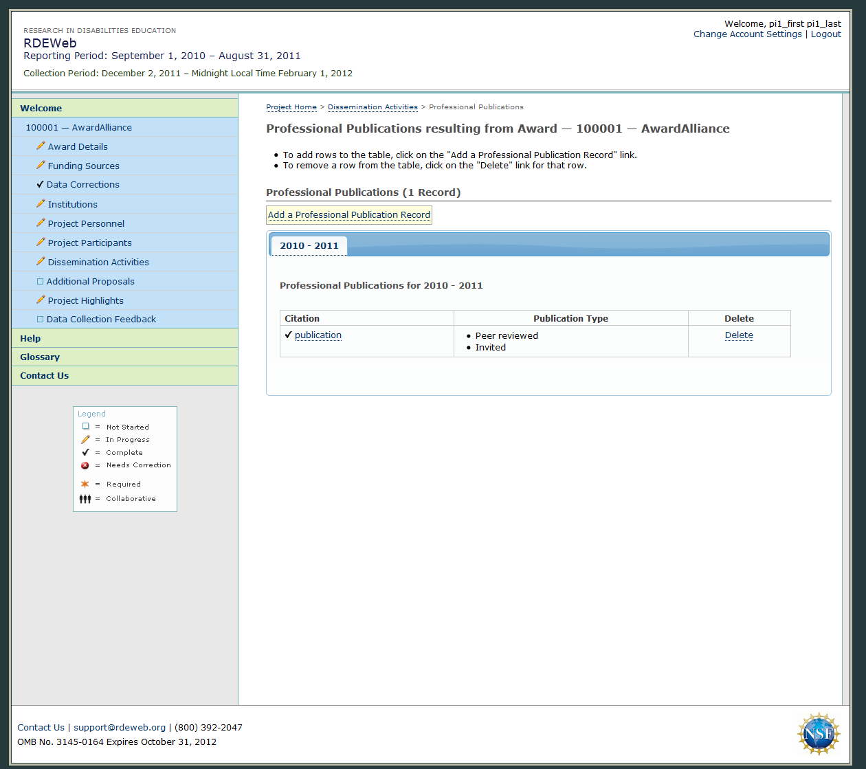
Task: Click the checkmark icon beside publication citation
Action: (x=288, y=335)
